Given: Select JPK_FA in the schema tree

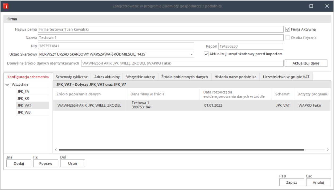Looking at the screenshot, I should click(x=23, y=91).
